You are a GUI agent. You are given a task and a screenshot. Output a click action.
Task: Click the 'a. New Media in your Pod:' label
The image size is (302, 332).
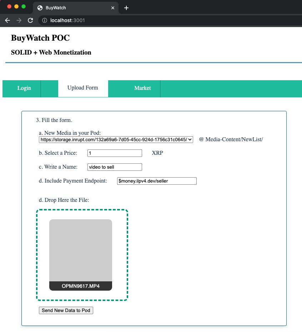70,133
